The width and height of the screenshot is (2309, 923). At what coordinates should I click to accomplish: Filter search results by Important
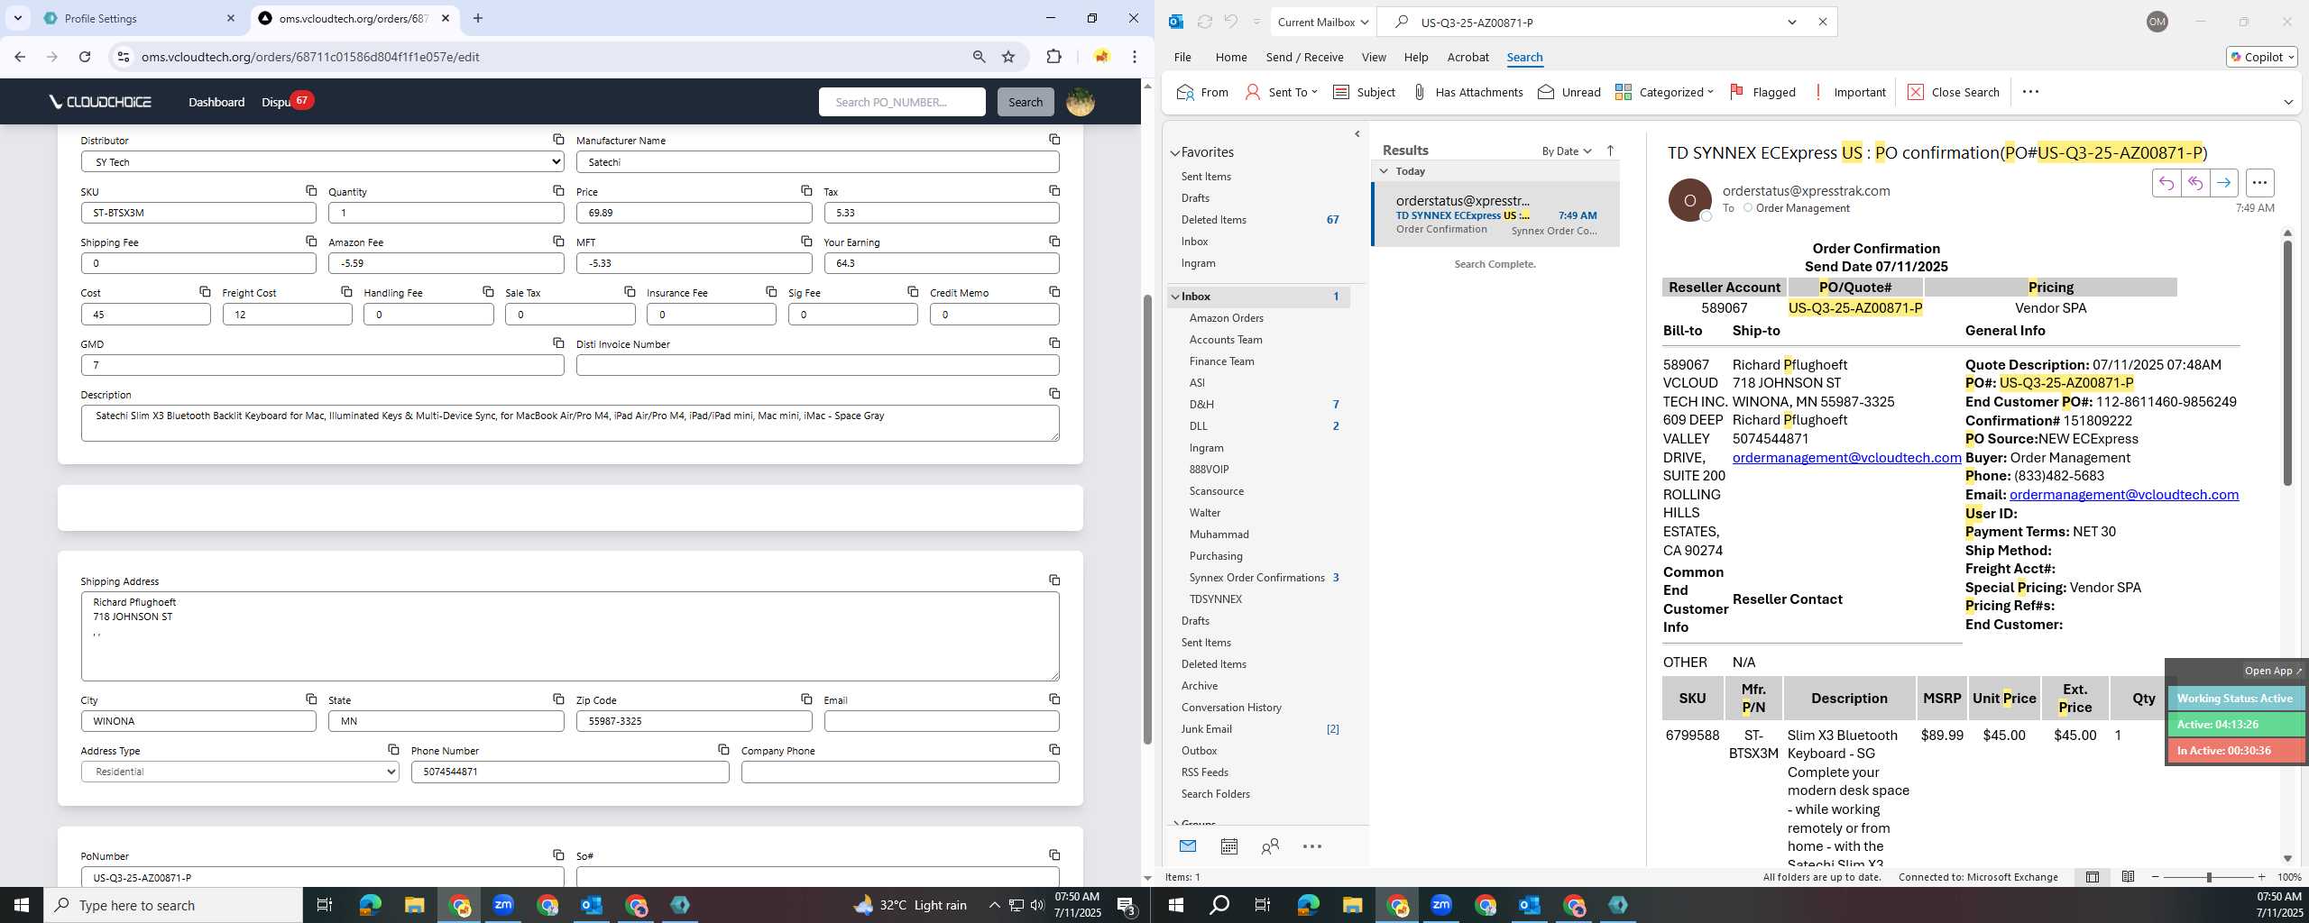[x=1849, y=92]
